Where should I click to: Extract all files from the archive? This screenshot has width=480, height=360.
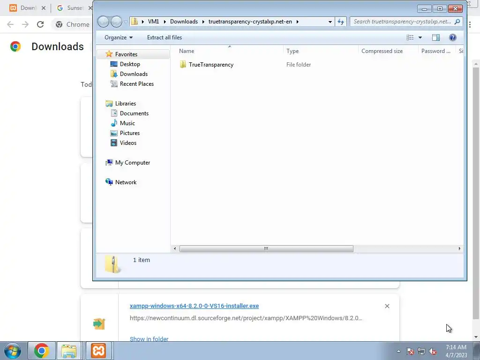tap(165, 37)
